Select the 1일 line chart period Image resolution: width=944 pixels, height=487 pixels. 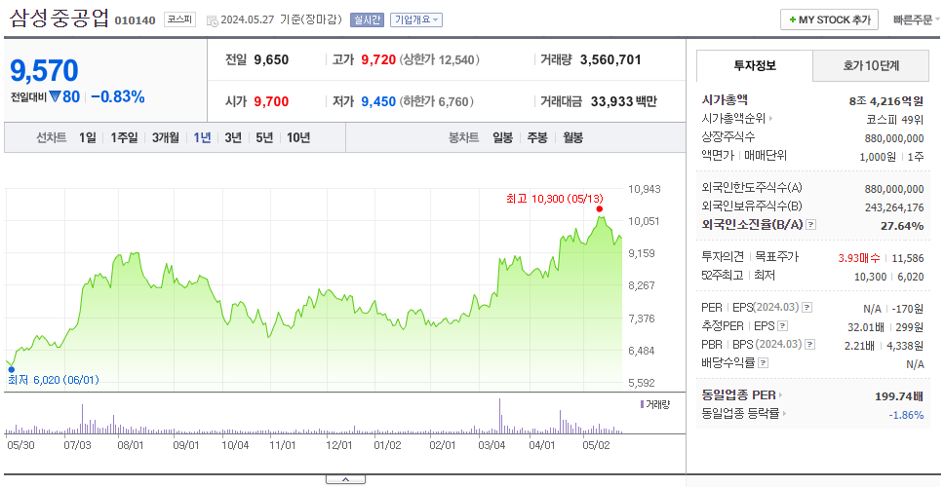click(x=88, y=137)
